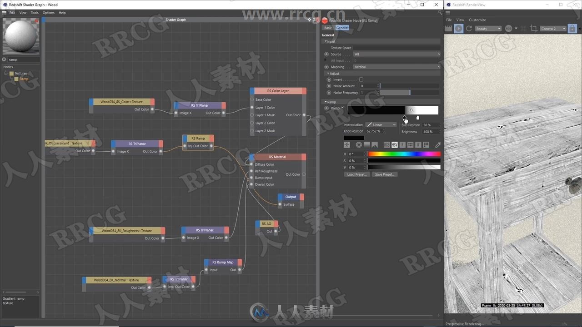Toggle the Noise Amount animation circle
This screenshot has width=582, height=327.
[329, 86]
